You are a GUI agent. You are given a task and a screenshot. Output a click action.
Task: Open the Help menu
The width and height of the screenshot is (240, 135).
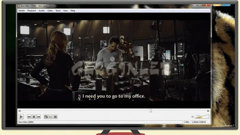73,11
